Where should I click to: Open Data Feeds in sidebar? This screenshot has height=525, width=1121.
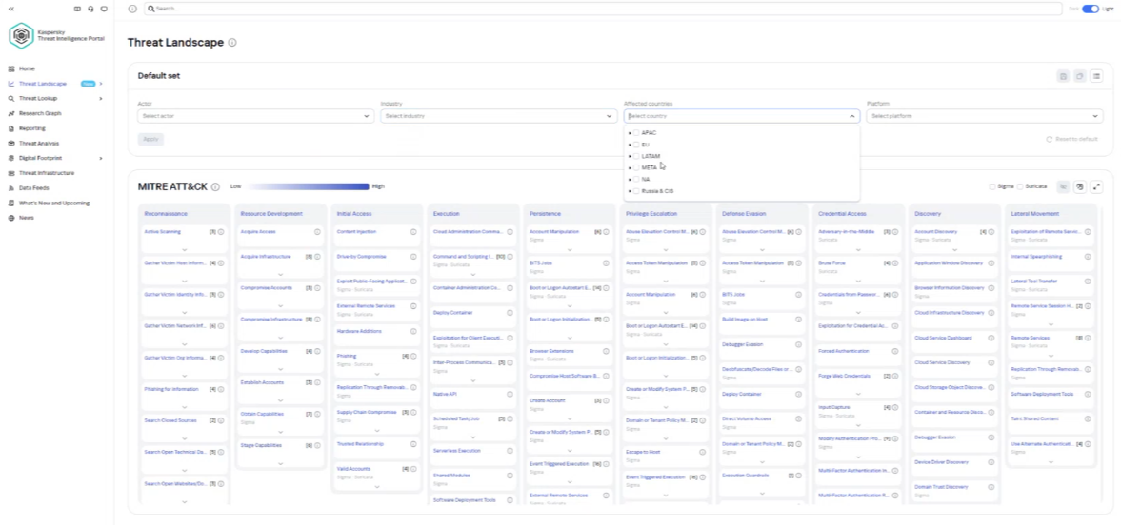pyautogui.click(x=35, y=188)
